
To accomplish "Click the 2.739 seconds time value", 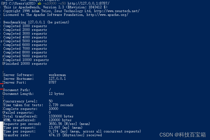I will tap(61, 105).
